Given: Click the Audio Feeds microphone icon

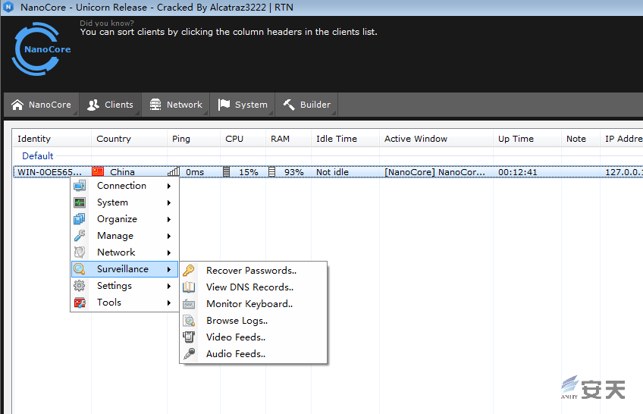Looking at the screenshot, I should click(x=189, y=354).
